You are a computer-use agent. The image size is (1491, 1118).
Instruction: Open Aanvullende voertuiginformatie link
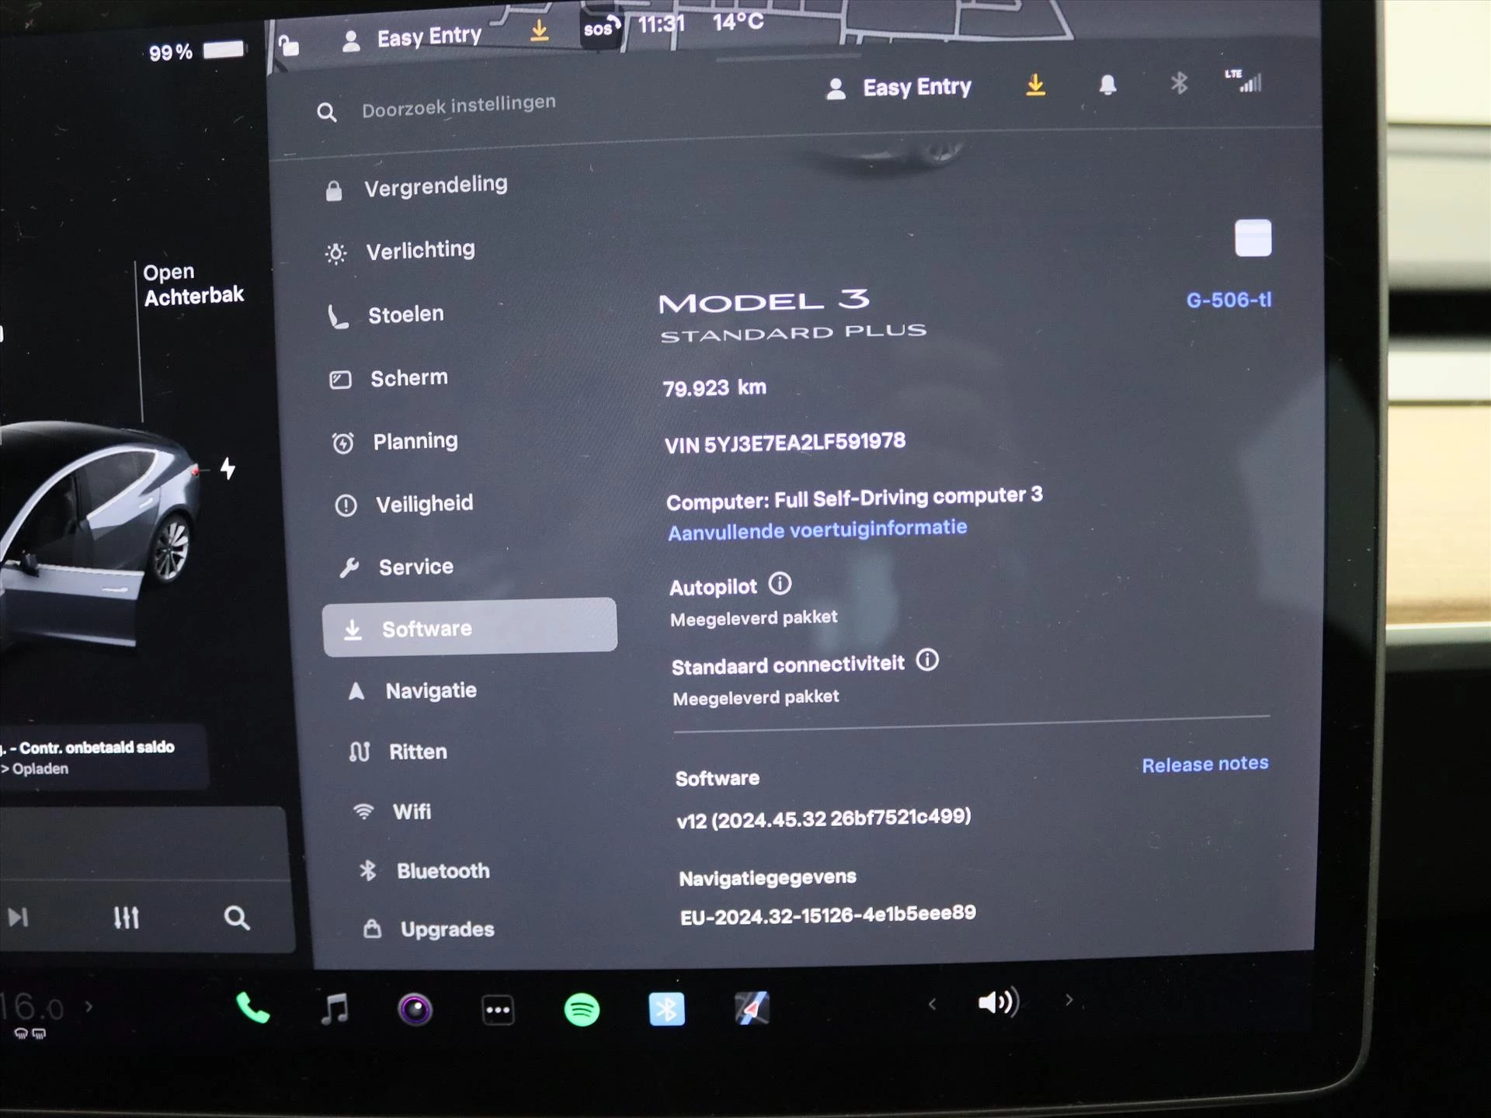pyautogui.click(x=817, y=530)
